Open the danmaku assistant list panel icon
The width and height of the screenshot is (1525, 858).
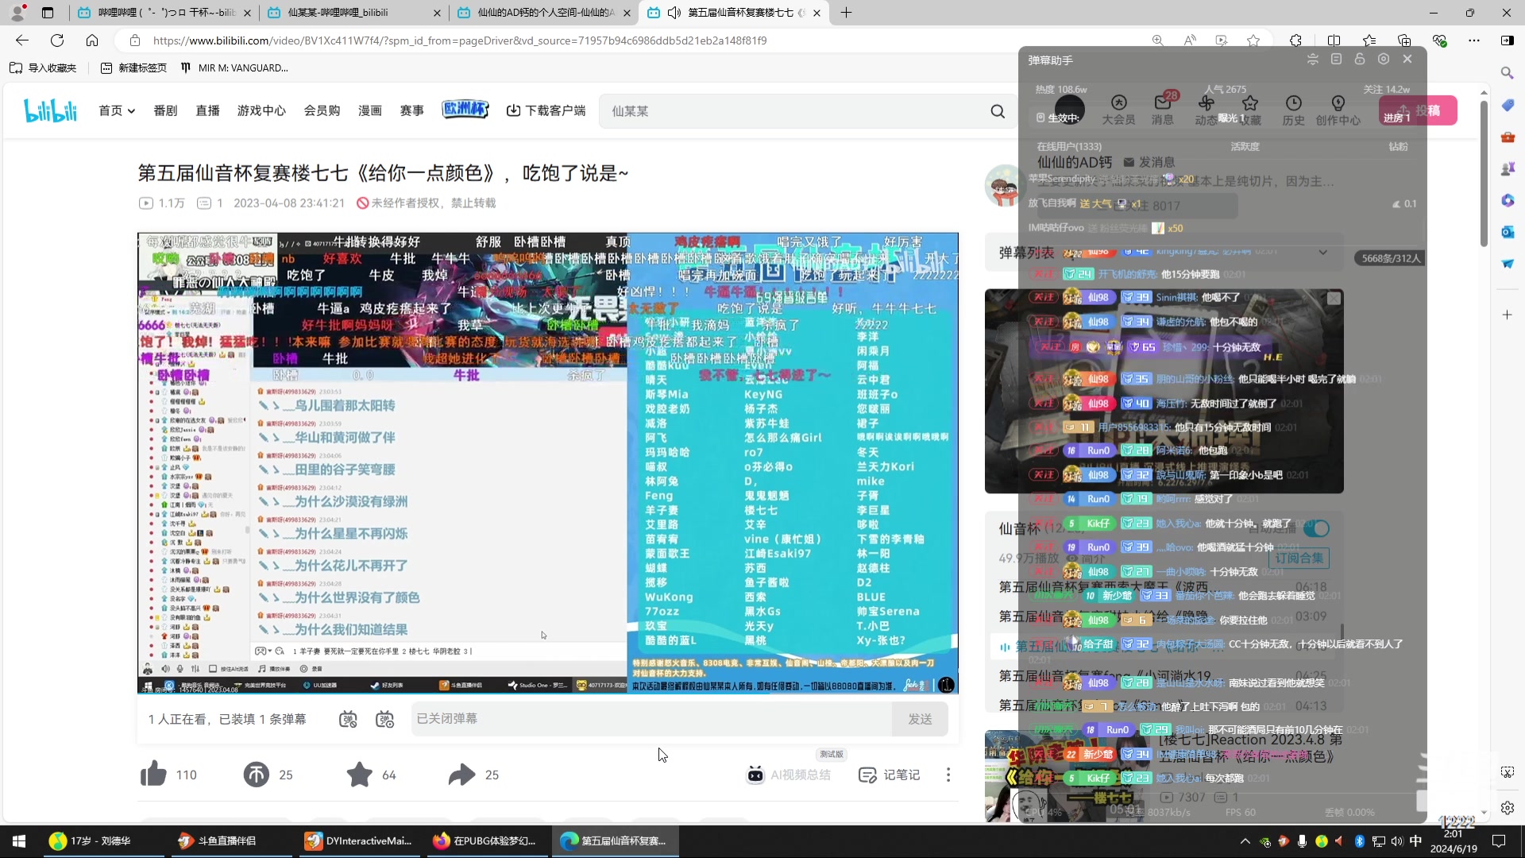(x=1336, y=60)
